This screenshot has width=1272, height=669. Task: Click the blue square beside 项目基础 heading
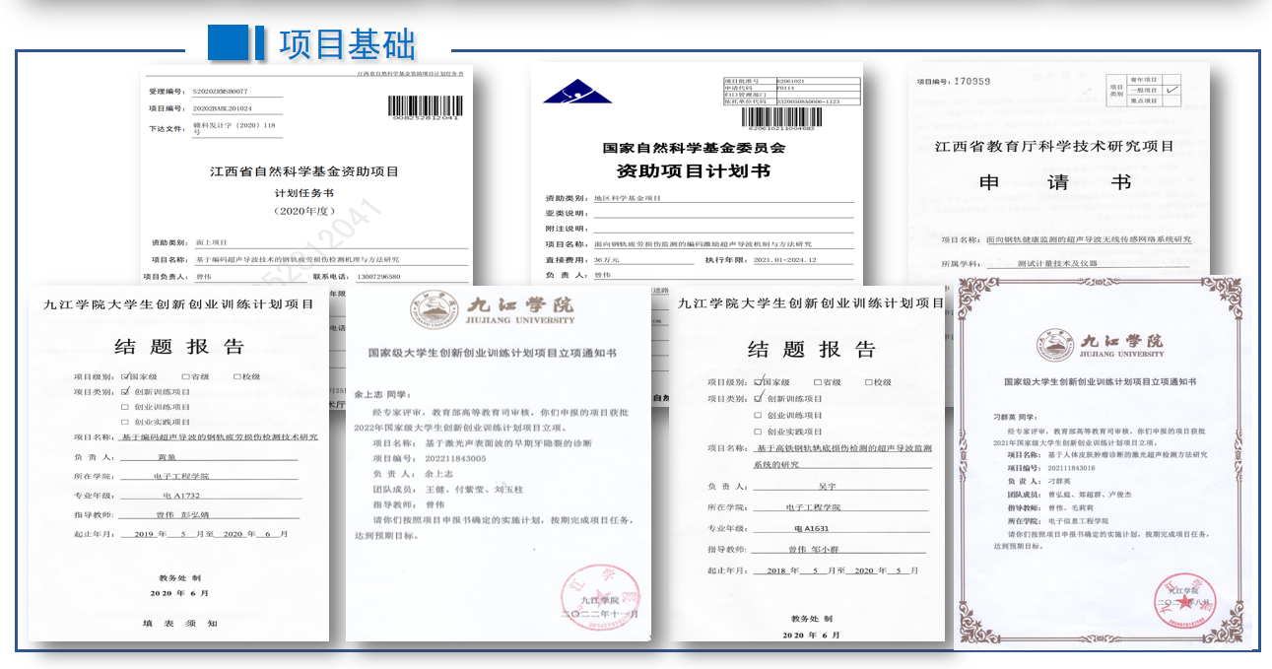point(227,43)
